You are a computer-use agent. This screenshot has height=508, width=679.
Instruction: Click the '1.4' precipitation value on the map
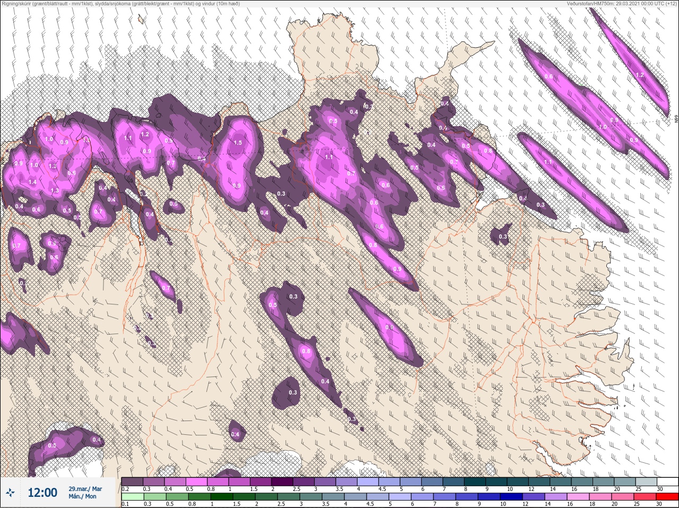click(32, 182)
